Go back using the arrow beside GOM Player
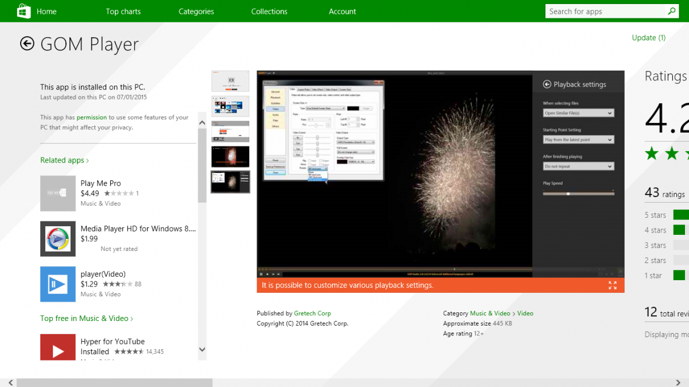The height and width of the screenshot is (387, 689). pos(27,44)
